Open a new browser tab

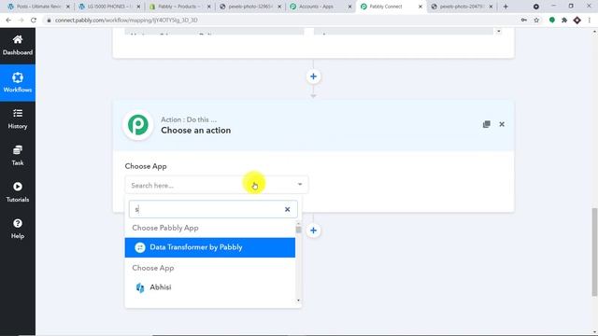point(505,7)
